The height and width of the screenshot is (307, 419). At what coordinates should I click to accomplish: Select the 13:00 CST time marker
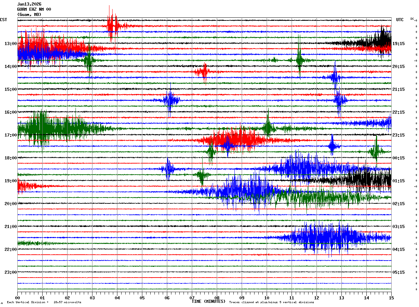pos(10,44)
